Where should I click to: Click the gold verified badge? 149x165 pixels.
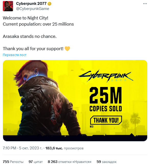click(49, 4)
